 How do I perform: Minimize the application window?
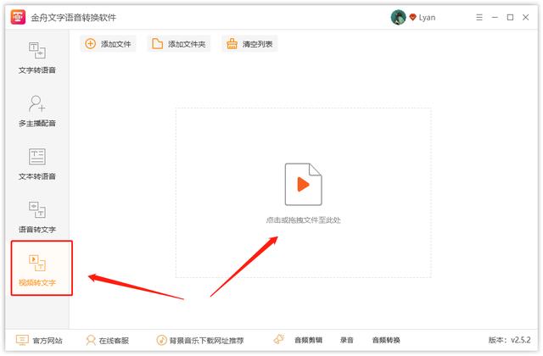coord(495,17)
